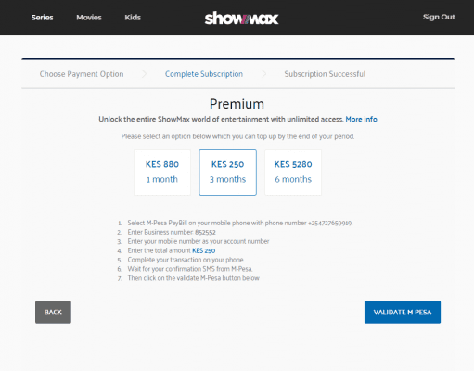Open the More info link
Image resolution: width=474 pixels, height=371 pixels.
pyautogui.click(x=361, y=120)
